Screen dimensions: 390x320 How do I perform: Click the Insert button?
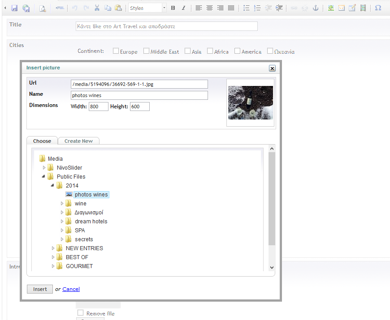point(40,289)
